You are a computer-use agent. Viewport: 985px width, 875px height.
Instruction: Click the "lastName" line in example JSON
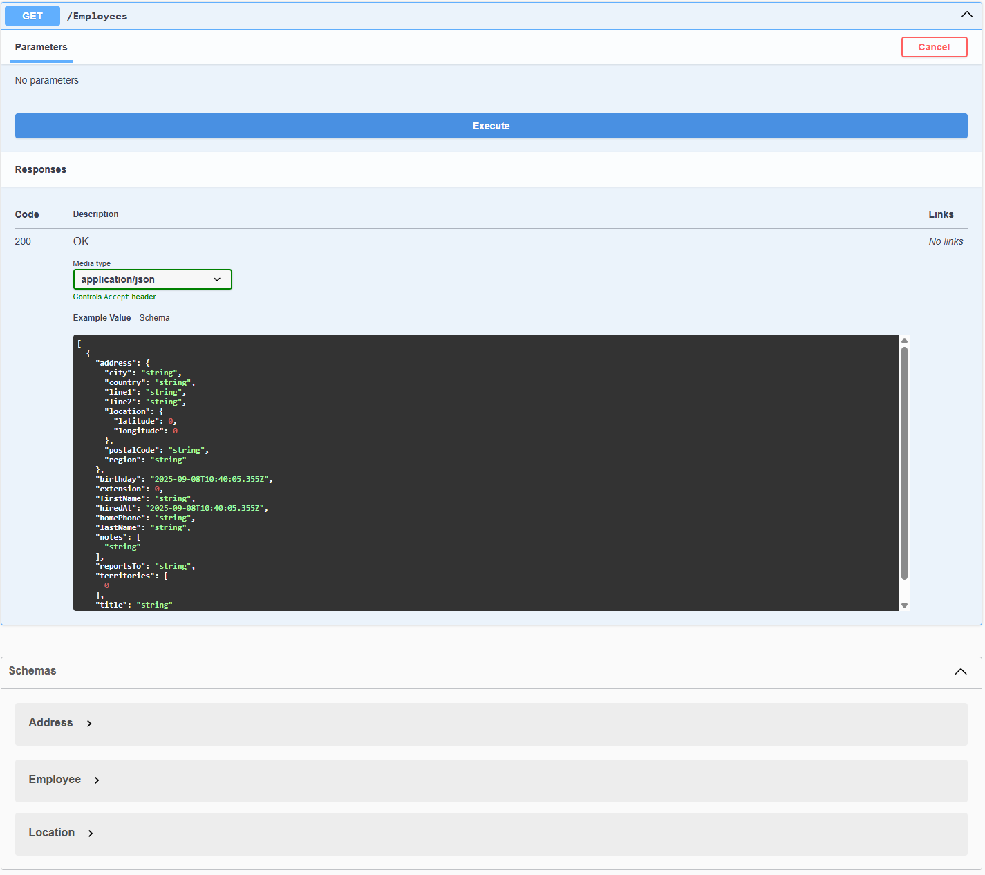click(143, 527)
